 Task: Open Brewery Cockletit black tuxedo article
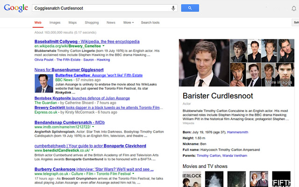[x=97, y=108]
